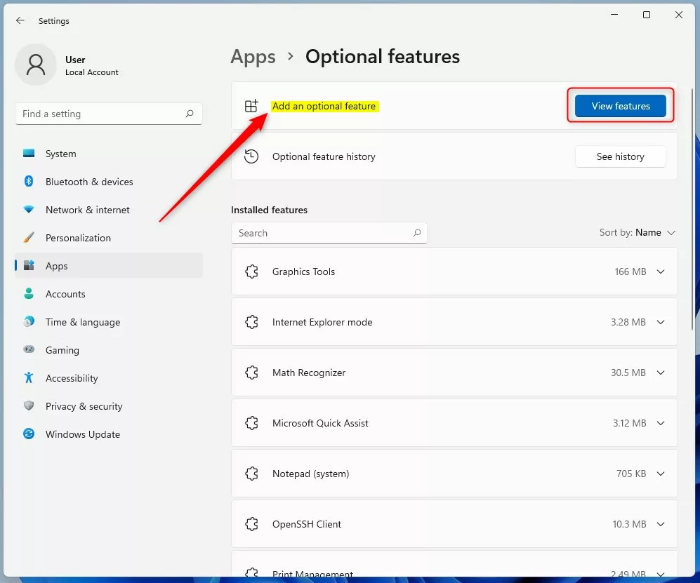This screenshot has width=700, height=583.
Task: Go back using the Settings back arrow
Action: 20,20
